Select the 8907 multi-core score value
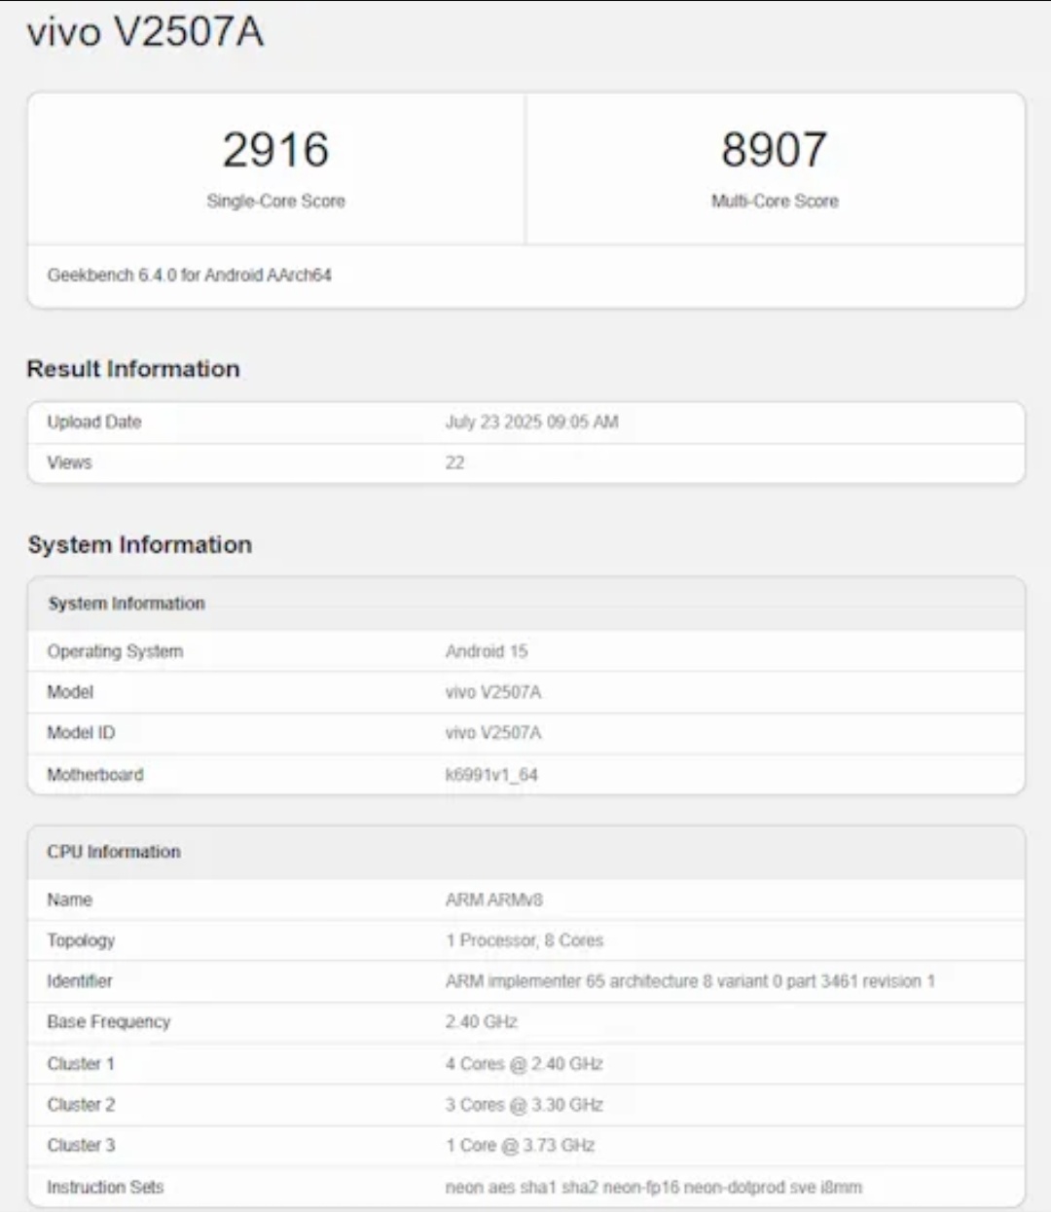The image size is (1051, 1212). pos(774,150)
